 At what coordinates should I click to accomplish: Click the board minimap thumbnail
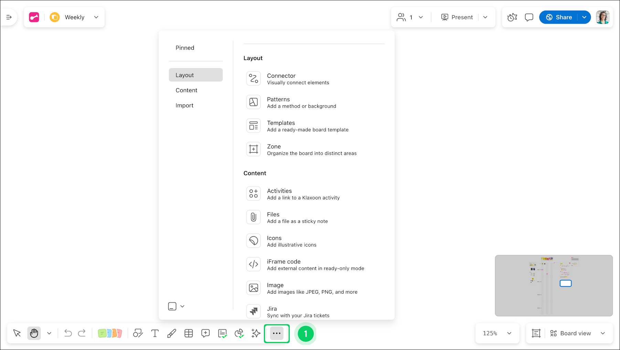[x=554, y=285]
